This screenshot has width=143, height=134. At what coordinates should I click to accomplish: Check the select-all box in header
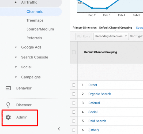[74, 52]
